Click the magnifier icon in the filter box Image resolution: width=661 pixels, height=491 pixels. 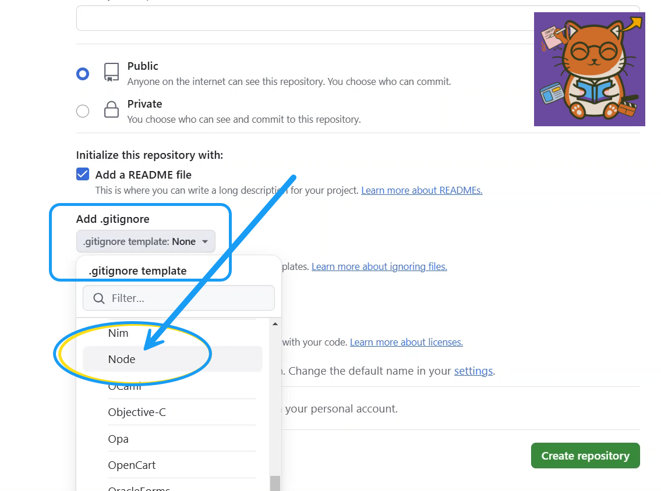tap(99, 298)
